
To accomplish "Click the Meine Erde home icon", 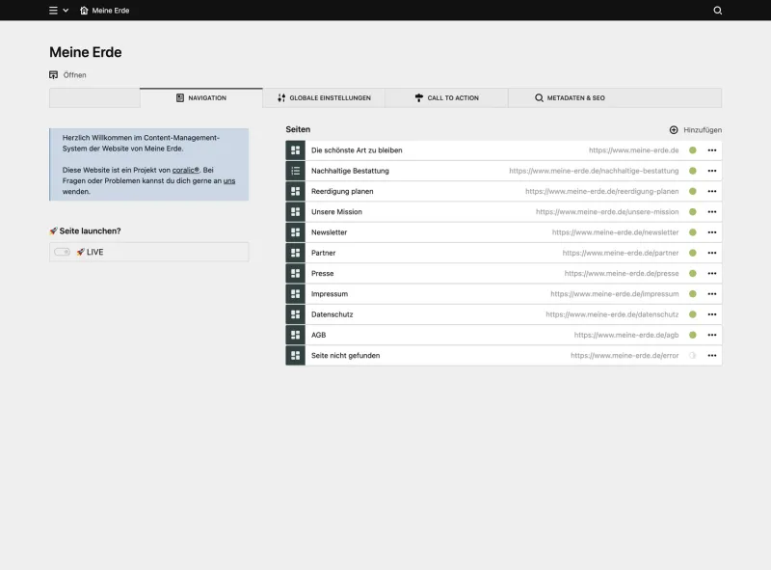I will (x=82, y=11).
